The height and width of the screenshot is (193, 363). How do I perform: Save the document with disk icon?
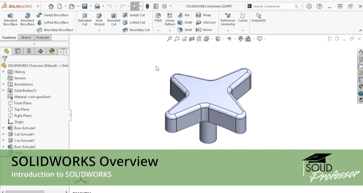tap(85, 6)
